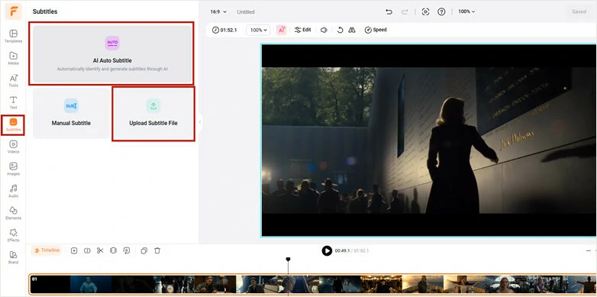Delete the selected clip with trash icon
The height and width of the screenshot is (297, 597).
157,250
